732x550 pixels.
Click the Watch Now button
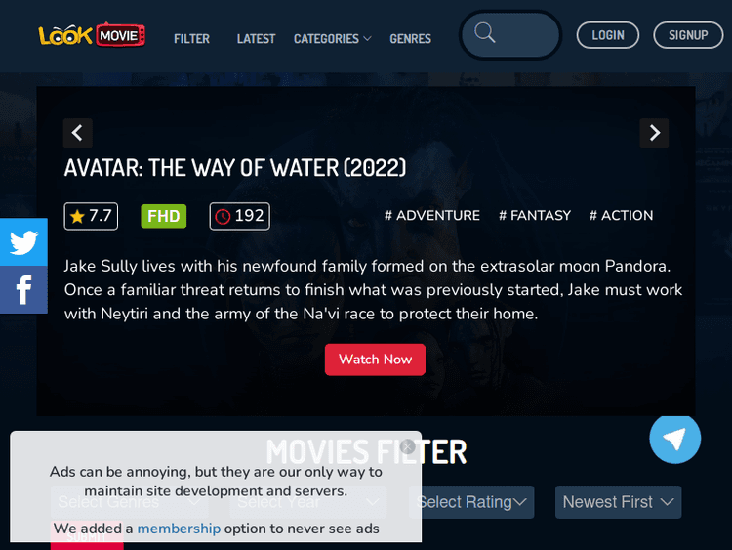click(375, 360)
